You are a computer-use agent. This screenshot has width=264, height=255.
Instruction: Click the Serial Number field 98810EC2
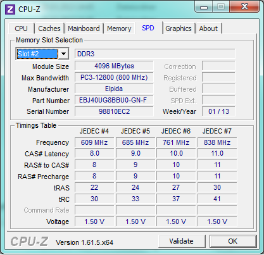(x=114, y=111)
